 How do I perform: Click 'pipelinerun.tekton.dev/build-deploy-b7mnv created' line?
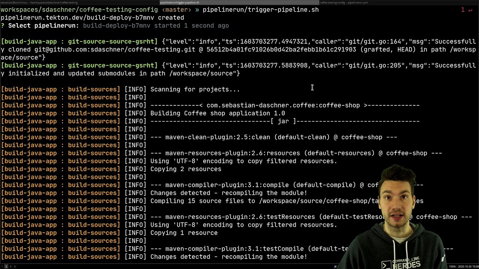[x=92, y=18]
